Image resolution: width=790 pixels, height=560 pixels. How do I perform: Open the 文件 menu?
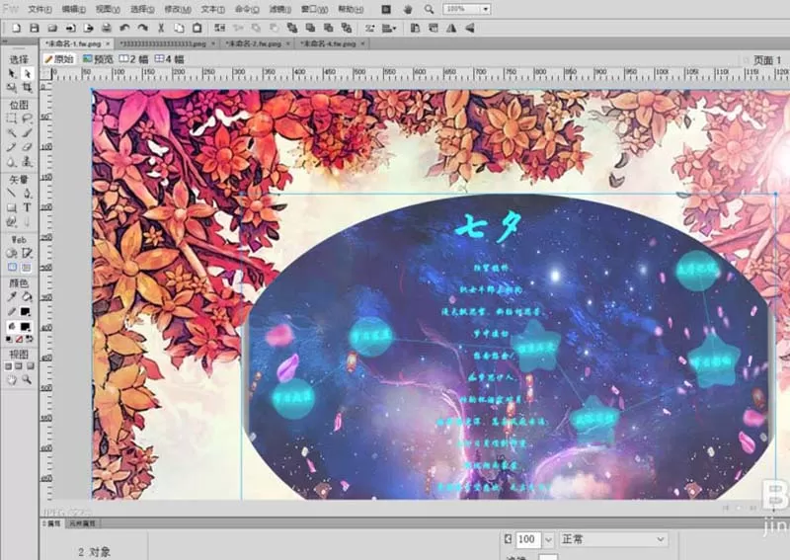(x=39, y=9)
